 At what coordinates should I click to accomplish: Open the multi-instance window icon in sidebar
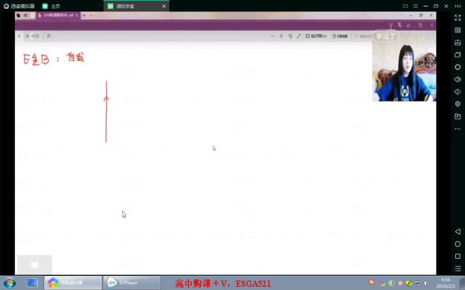click(457, 55)
